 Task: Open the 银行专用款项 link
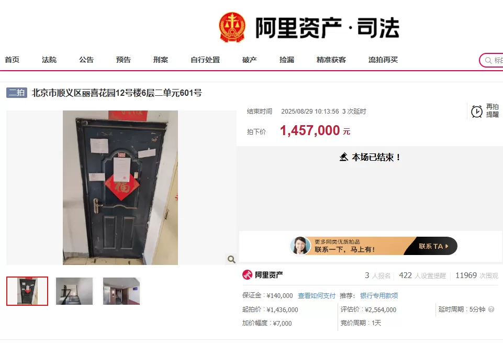tap(379, 295)
